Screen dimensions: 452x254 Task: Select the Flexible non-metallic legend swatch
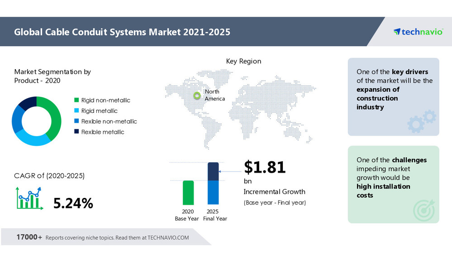click(76, 121)
